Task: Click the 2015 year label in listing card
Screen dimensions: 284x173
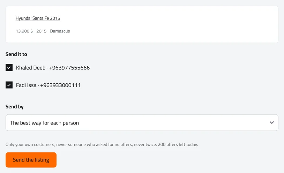Action: (x=42, y=31)
